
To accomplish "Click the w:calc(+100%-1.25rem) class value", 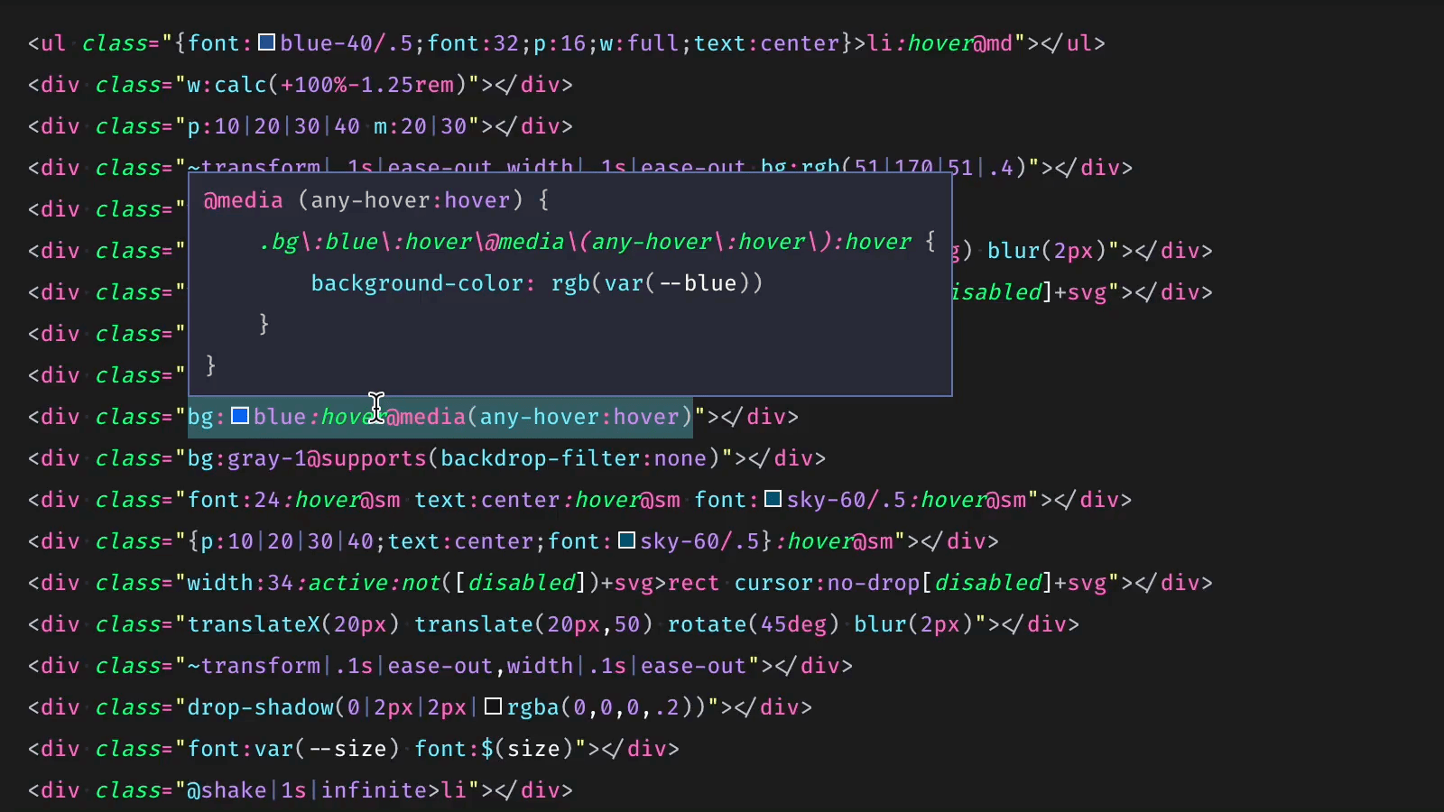I will click(326, 84).
